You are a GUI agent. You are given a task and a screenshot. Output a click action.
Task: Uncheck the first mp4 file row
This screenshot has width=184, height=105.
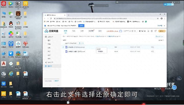63,47
